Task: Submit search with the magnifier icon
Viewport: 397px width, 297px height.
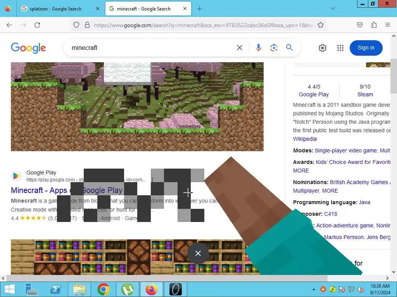Action: tap(289, 48)
